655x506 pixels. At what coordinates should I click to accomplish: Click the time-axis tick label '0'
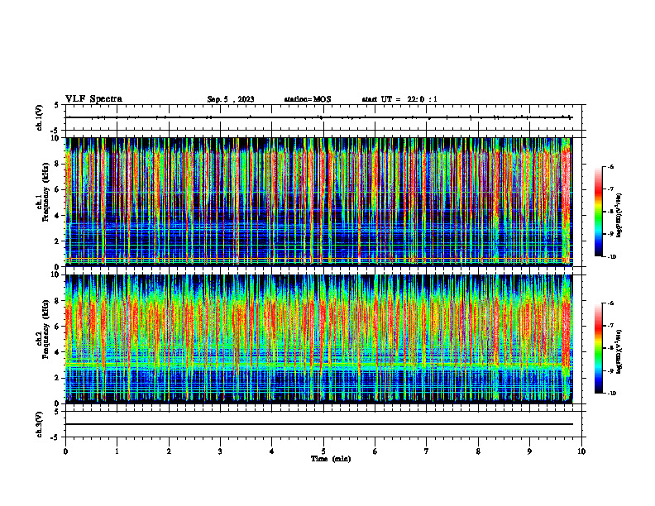tap(65, 451)
